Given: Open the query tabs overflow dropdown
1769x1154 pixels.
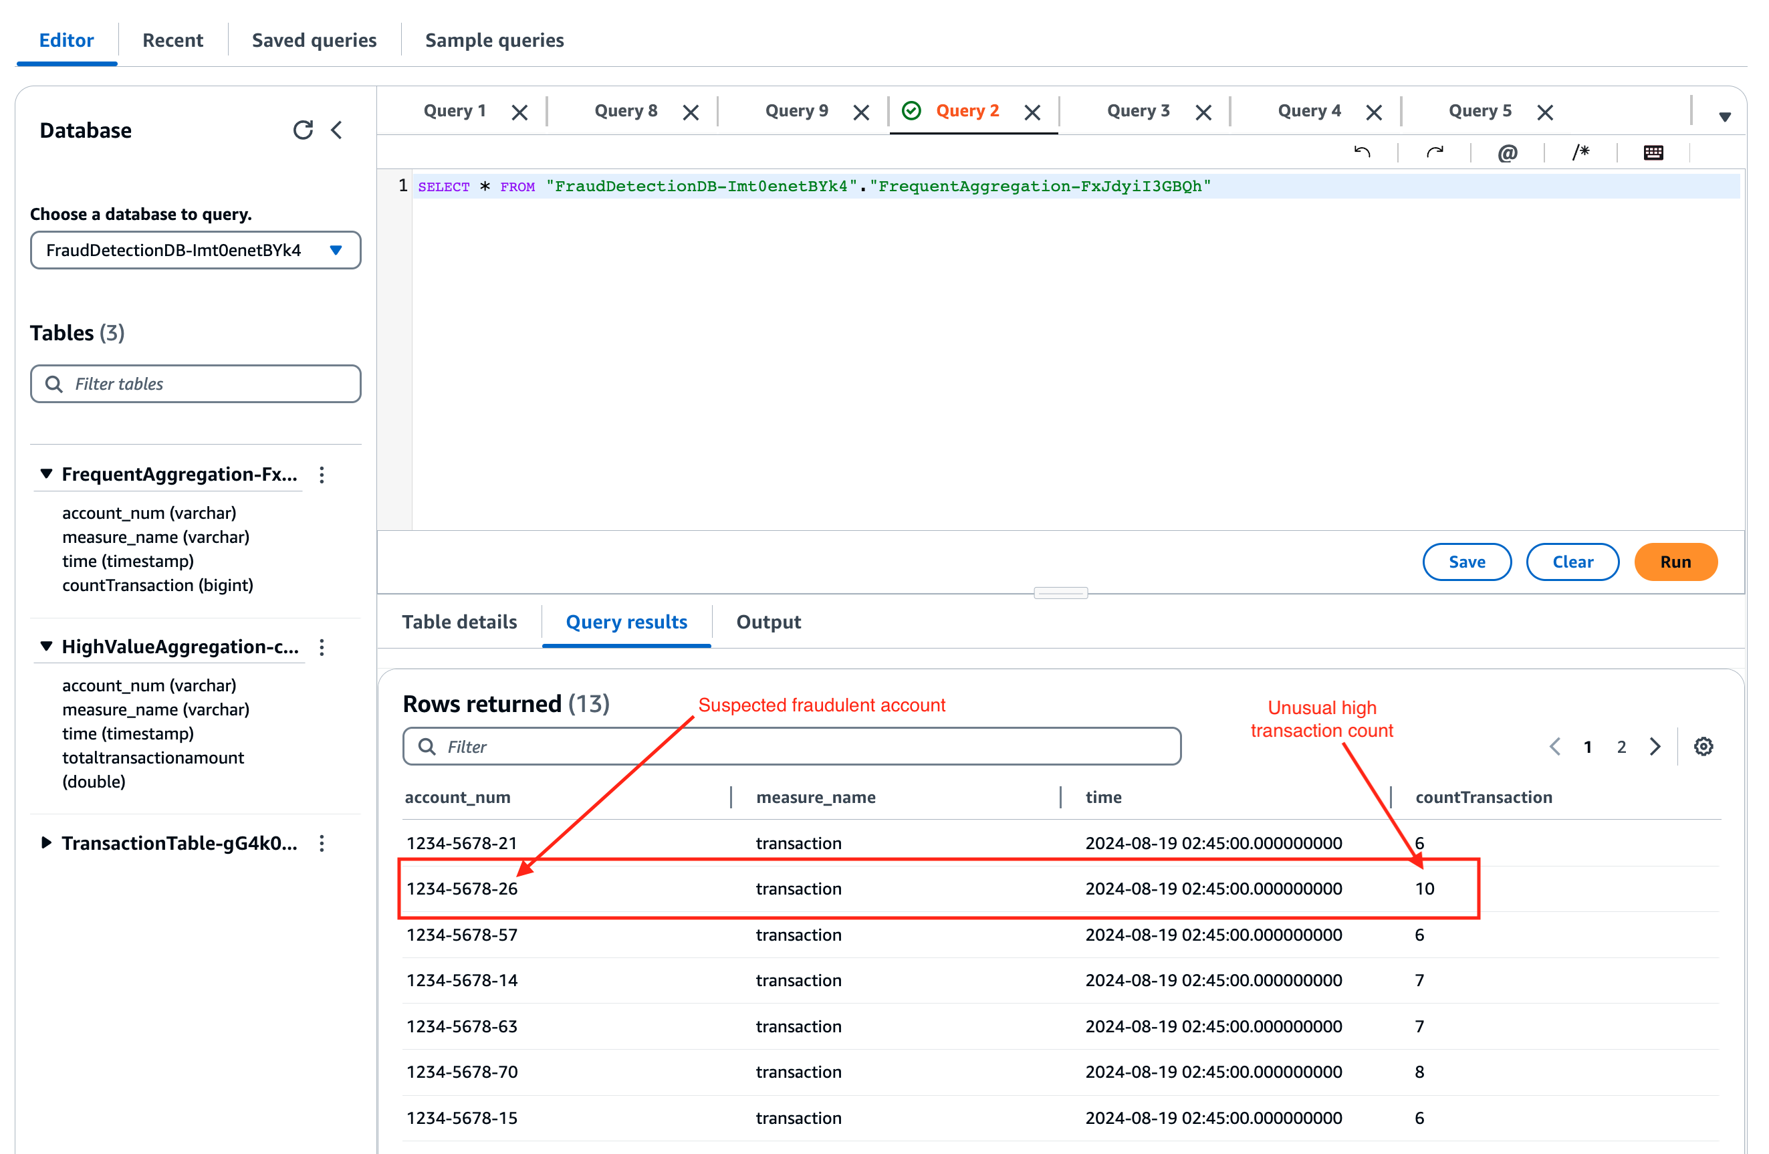Looking at the screenshot, I should 1724,117.
